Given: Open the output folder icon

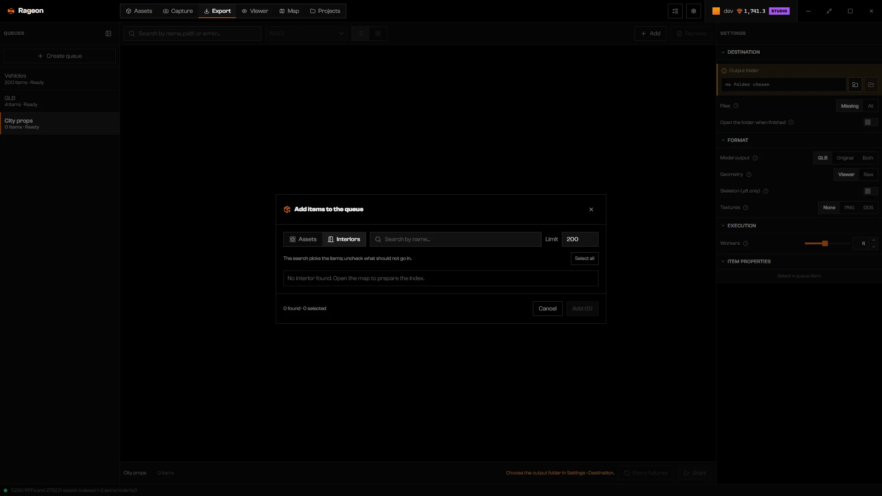Looking at the screenshot, I should [x=871, y=85].
